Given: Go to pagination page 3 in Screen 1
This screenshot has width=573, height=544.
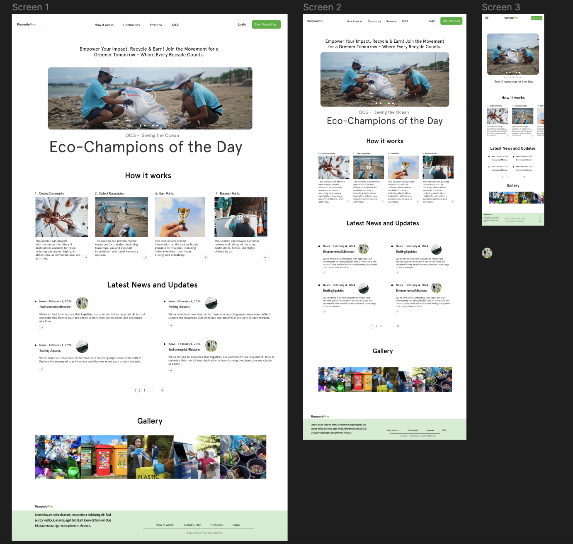Looking at the screenshot, I should point(144,391).
